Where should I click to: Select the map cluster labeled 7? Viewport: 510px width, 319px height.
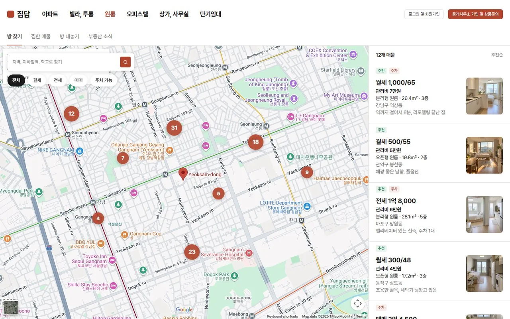(123, 158)
